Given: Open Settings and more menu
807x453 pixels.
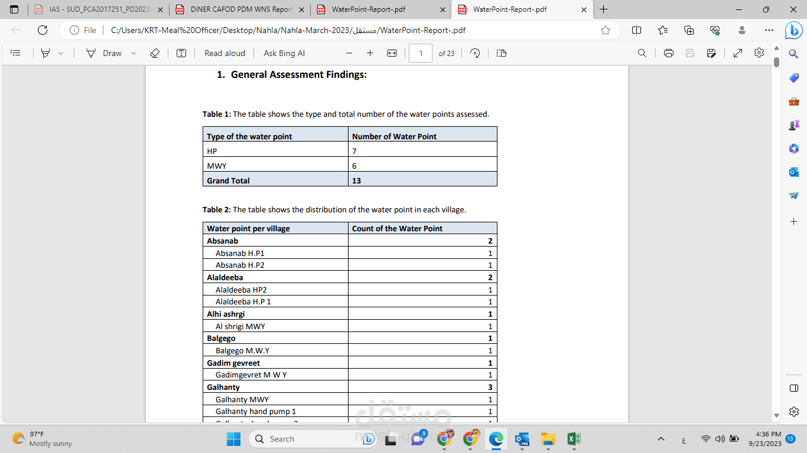Looking at the screenshot, I should (769, 30).
